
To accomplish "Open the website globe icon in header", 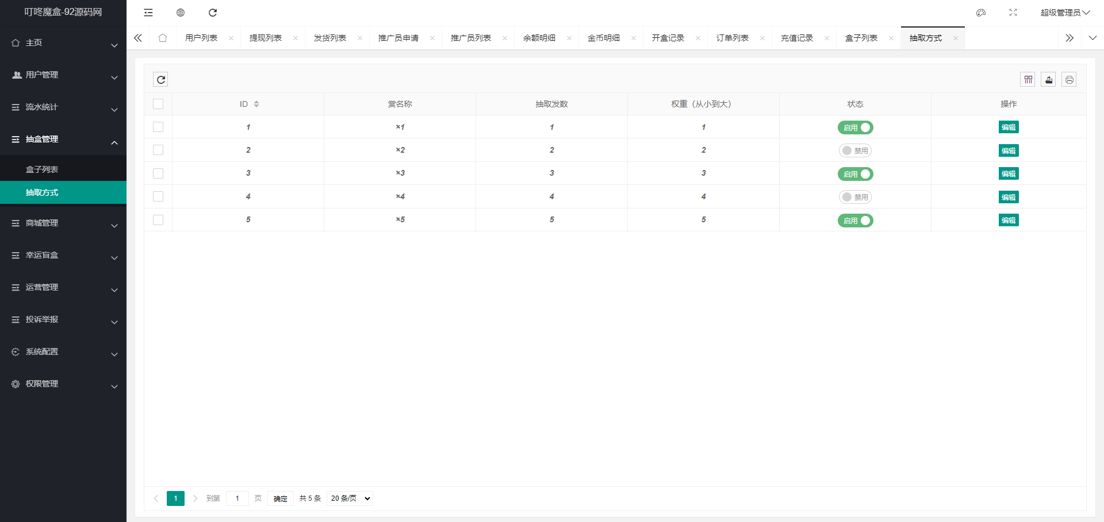I will tap(181, 13).
